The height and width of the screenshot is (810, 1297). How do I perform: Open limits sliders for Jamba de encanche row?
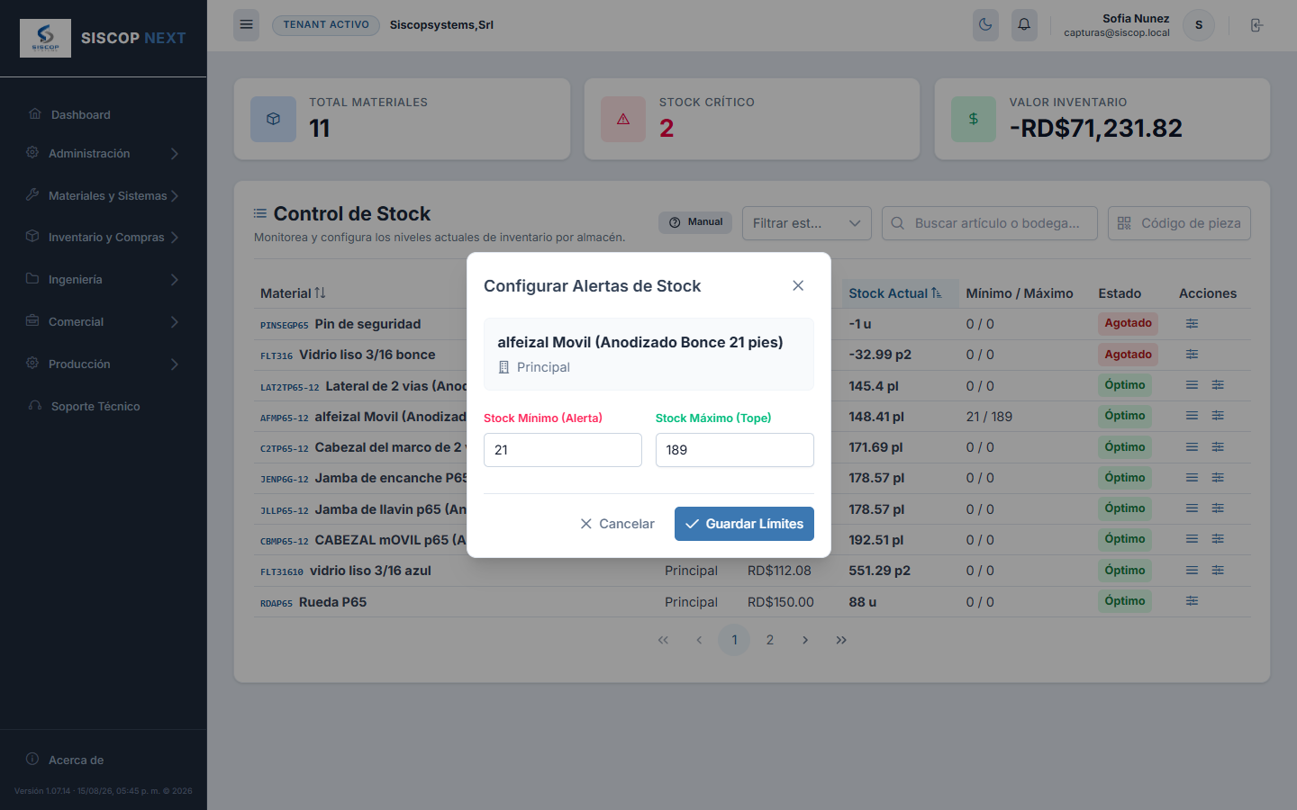point(1218,478)
